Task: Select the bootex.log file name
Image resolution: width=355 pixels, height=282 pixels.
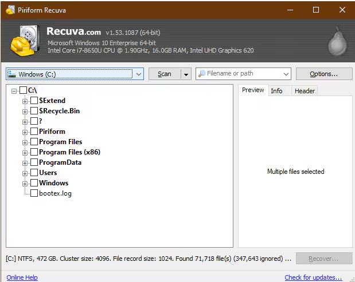Action: tap(55, 193)
